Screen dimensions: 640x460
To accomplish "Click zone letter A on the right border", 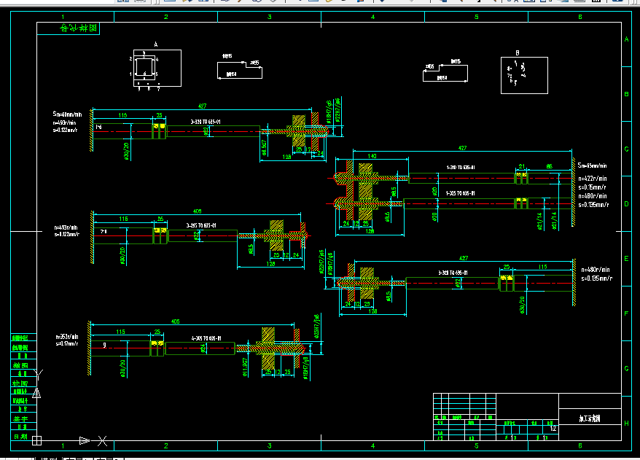I will [627, 39].
